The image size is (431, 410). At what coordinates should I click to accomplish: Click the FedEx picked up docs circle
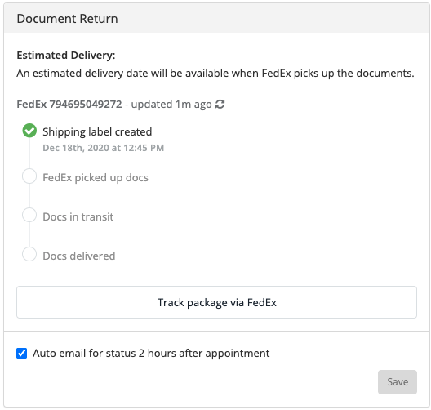[29, 176]
